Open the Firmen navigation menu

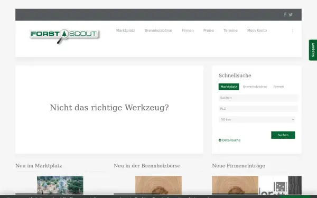188,30
